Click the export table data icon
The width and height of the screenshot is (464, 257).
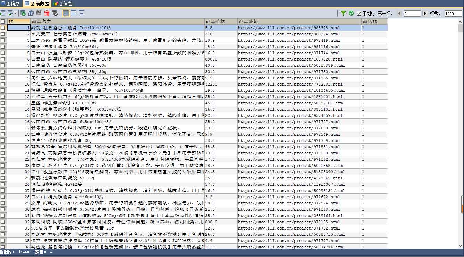(2, 13)
